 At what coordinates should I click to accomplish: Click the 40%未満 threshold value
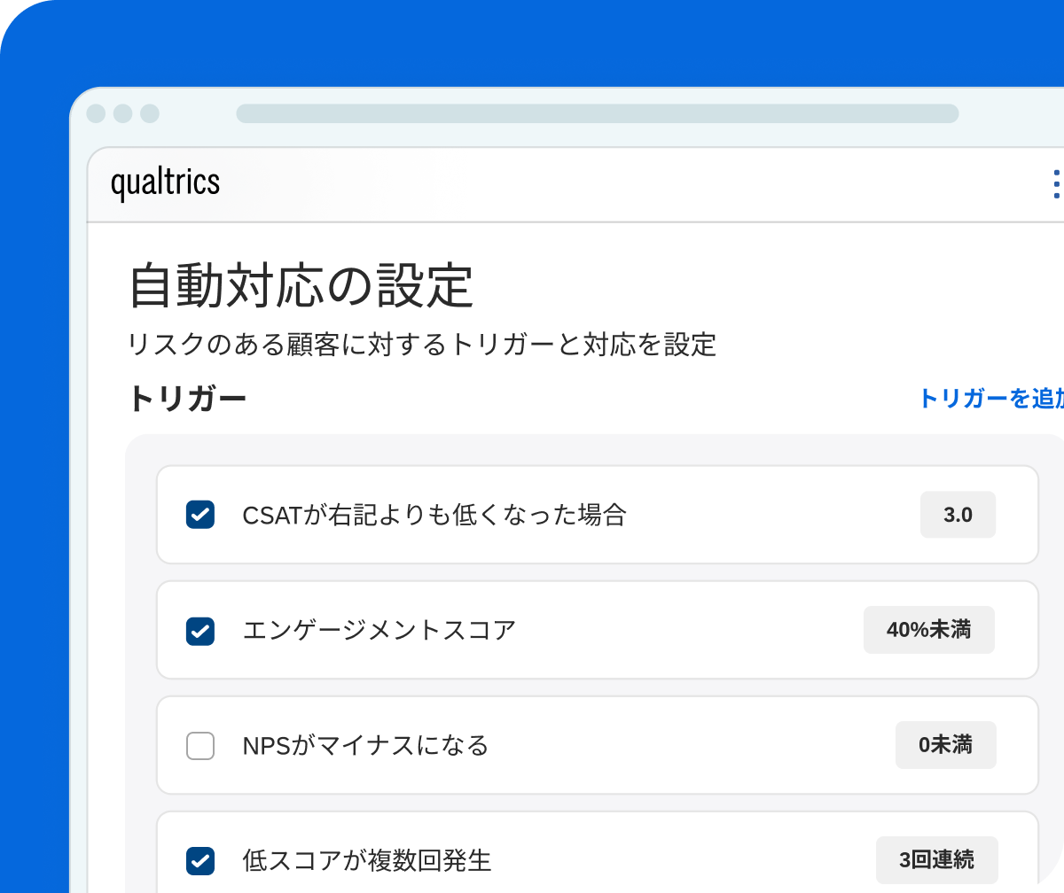coord(928,630)
